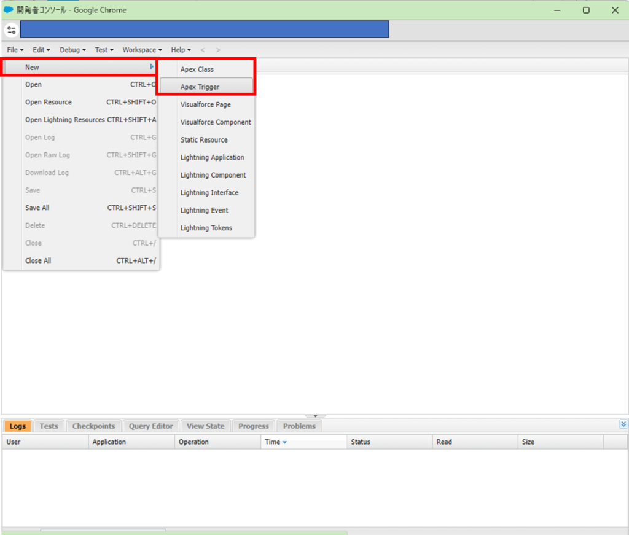Click the back arrow in menu bar

point(203,50)
